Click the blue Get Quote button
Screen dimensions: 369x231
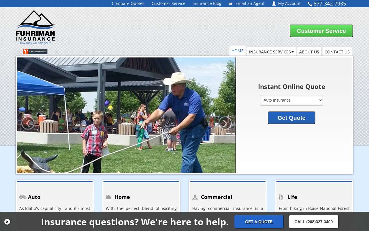click(291, 118)
